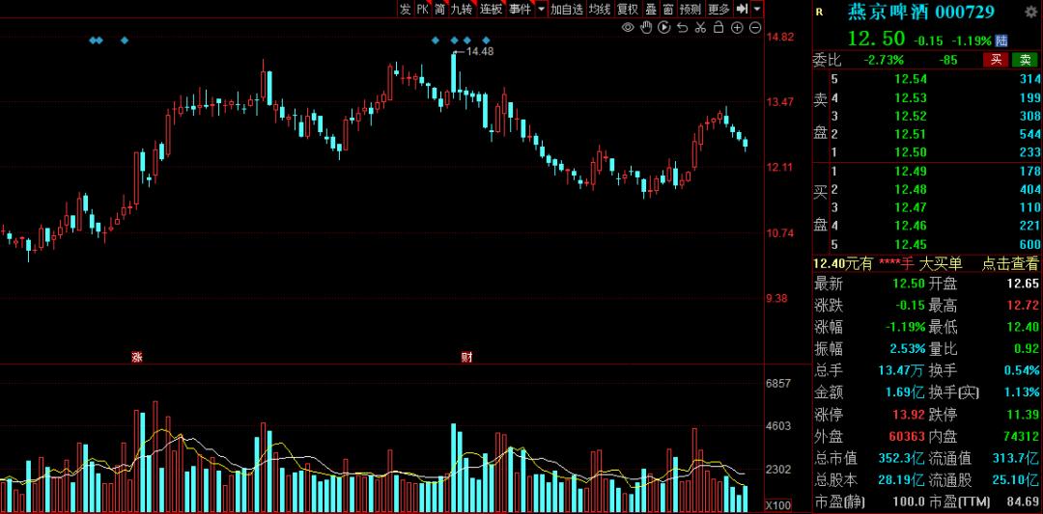Screen dimensions: 1043x514
Task: Click stock name 燕京啤酒 000729
Action: (921, 12)
